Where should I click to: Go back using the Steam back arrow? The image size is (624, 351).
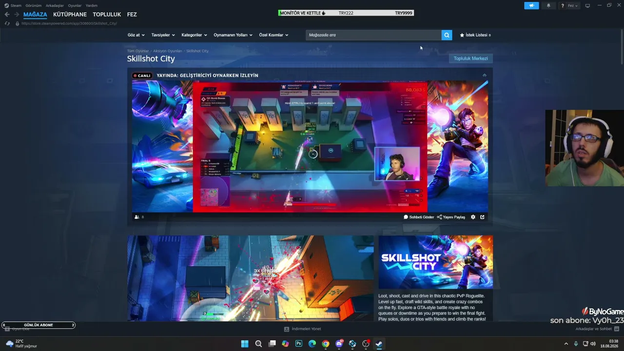tap(7, 15)
